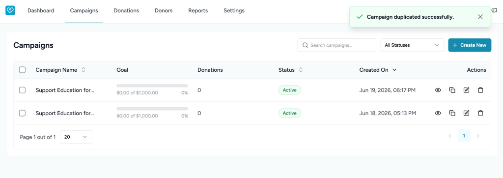Click the Create New button
The image size is (503, 178).
pos(470,45)
